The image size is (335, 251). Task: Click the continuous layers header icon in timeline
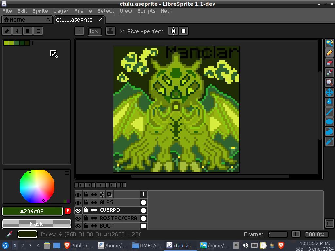(x=94, y=195)
